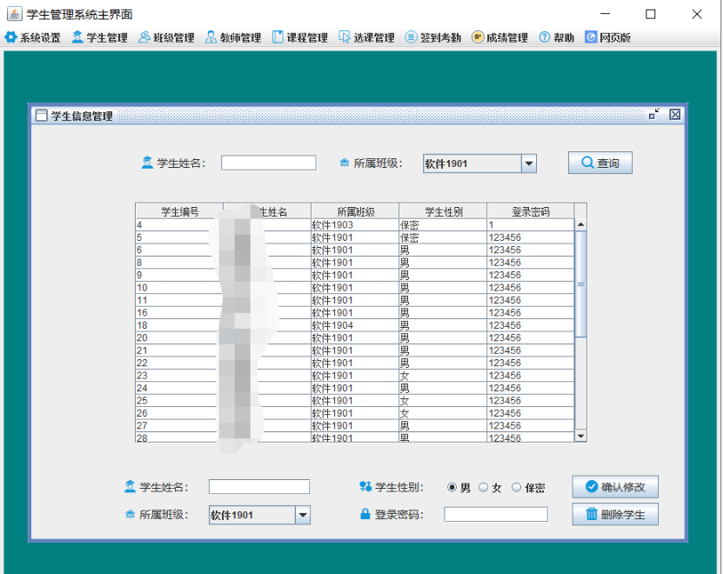Open the 教师管理 menu
The image size is (724, 574).
233,37
